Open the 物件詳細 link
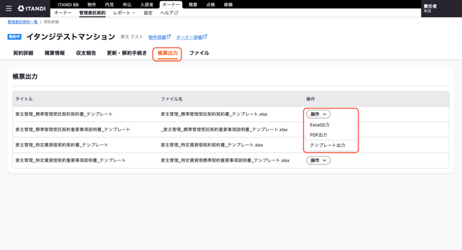 [x=159, y=37]
